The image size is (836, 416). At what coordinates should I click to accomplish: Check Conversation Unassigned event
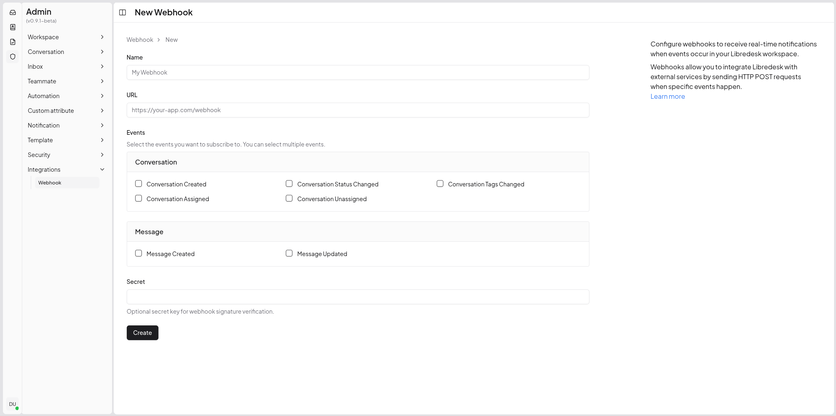(289, 199)
